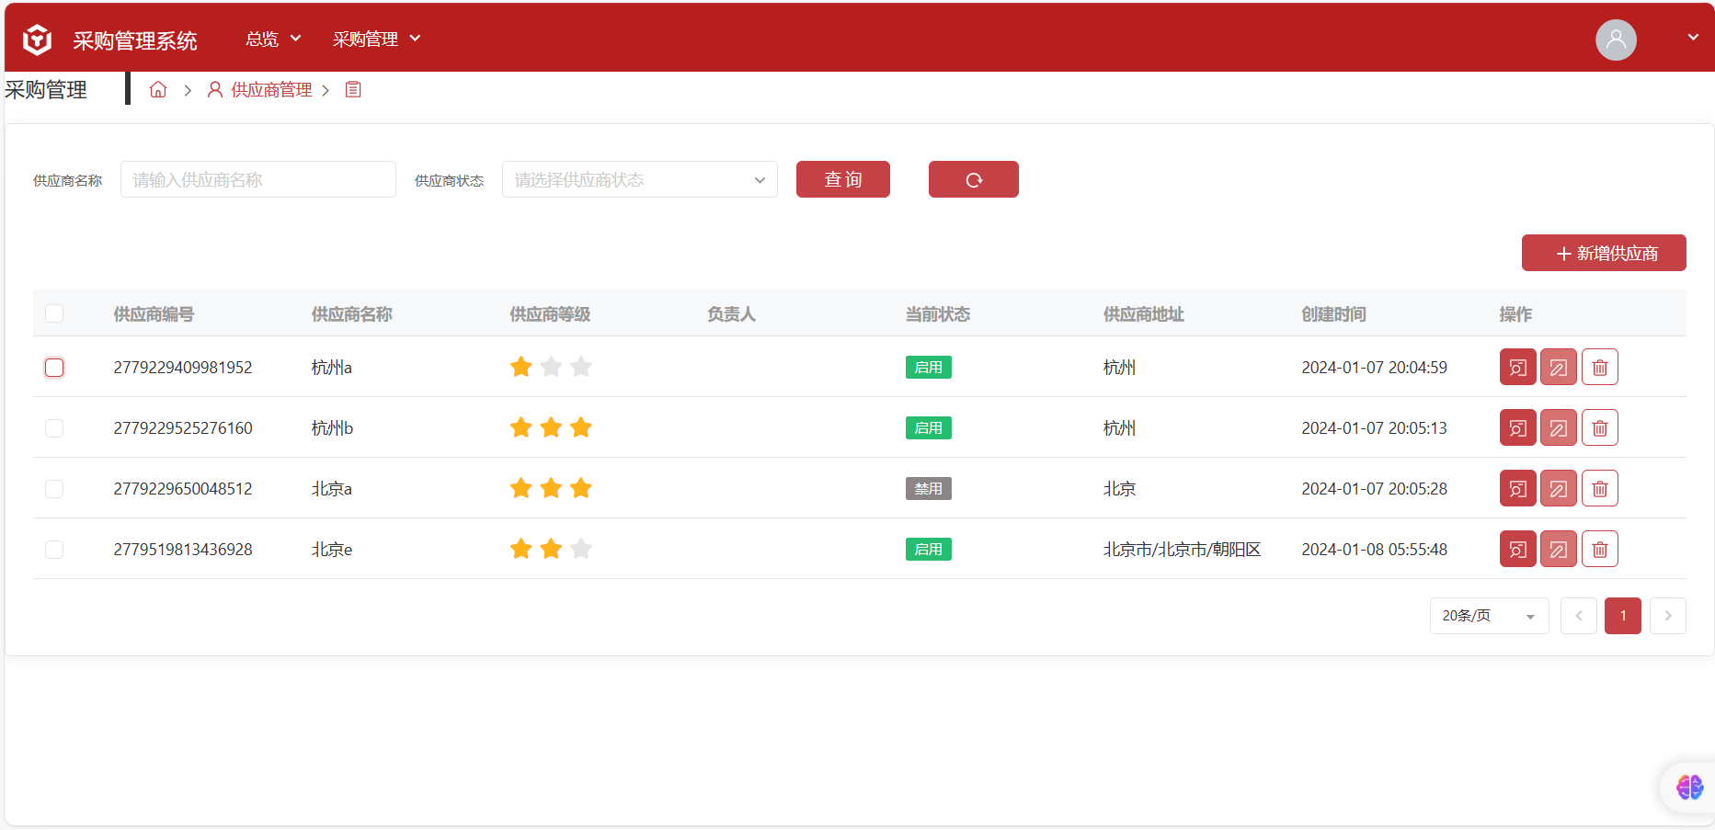This screenshot has width=1715, height=830.
Task: Edit supplier 杭州b
Action: pyautogui.click(x=1559, y=427)
